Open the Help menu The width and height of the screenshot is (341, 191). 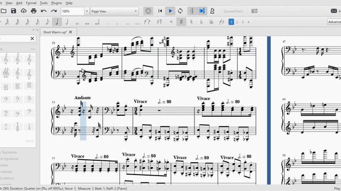coord(69,3)
